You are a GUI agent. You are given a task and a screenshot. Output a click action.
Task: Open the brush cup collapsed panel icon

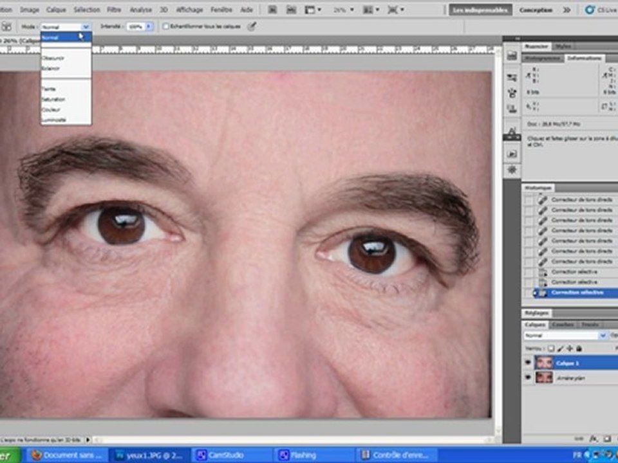[512, 93]
